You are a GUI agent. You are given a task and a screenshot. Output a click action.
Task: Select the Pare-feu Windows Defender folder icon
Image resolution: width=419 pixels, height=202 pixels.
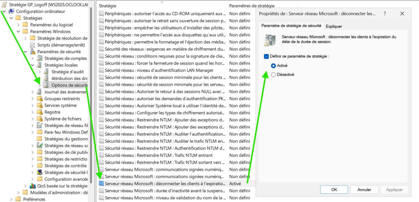(40, 132)
